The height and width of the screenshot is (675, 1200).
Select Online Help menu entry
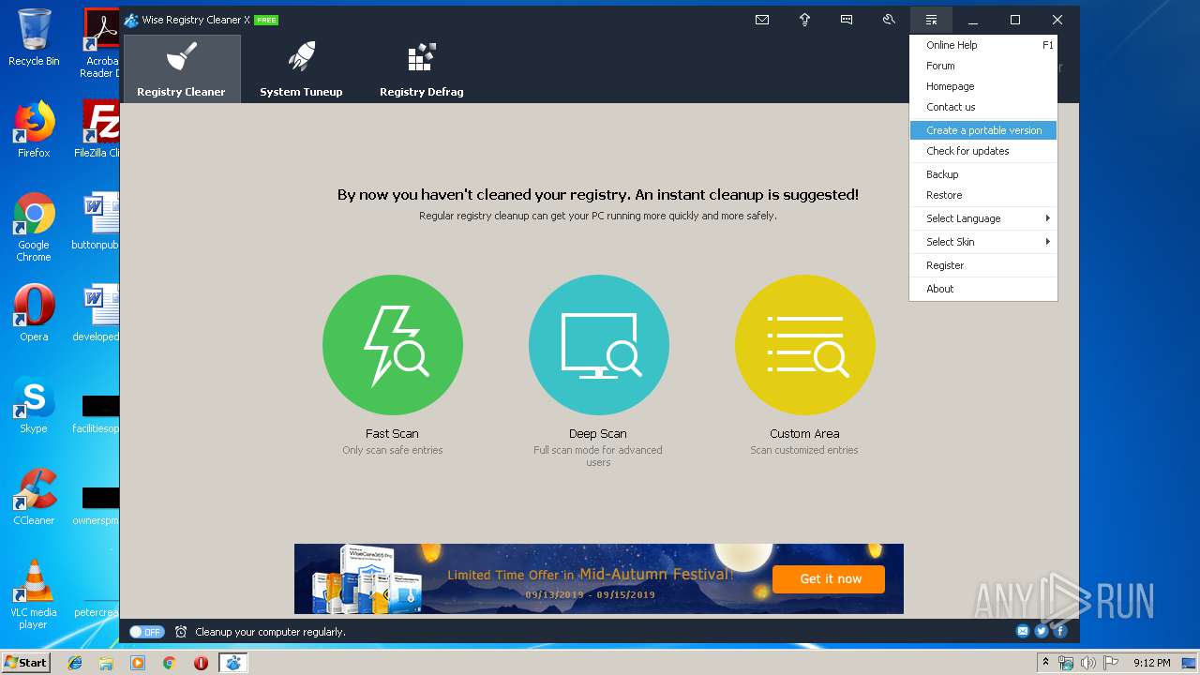click(983, 45)
